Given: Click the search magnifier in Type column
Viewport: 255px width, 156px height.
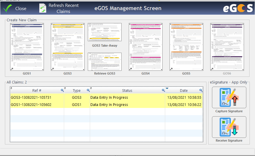Looking at the screenshot, I should (x=88, y=90).
